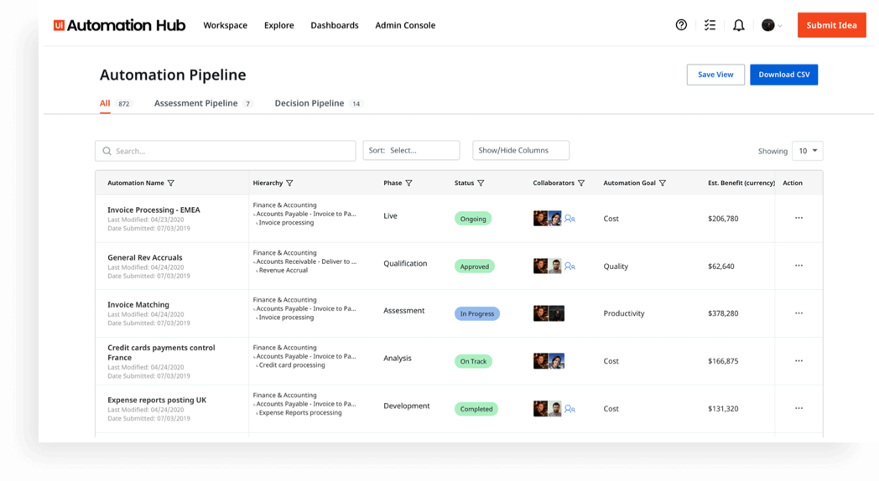Select the All tab
Screen dimensions: 879x481
(116, 104)
